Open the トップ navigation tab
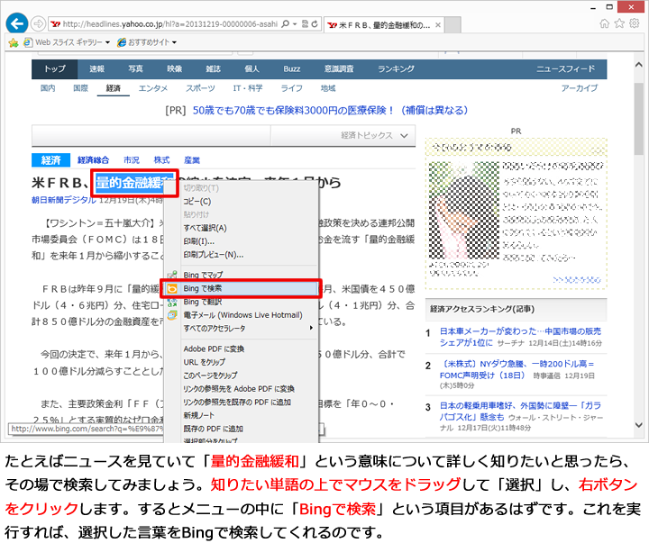 click(55, 69)
